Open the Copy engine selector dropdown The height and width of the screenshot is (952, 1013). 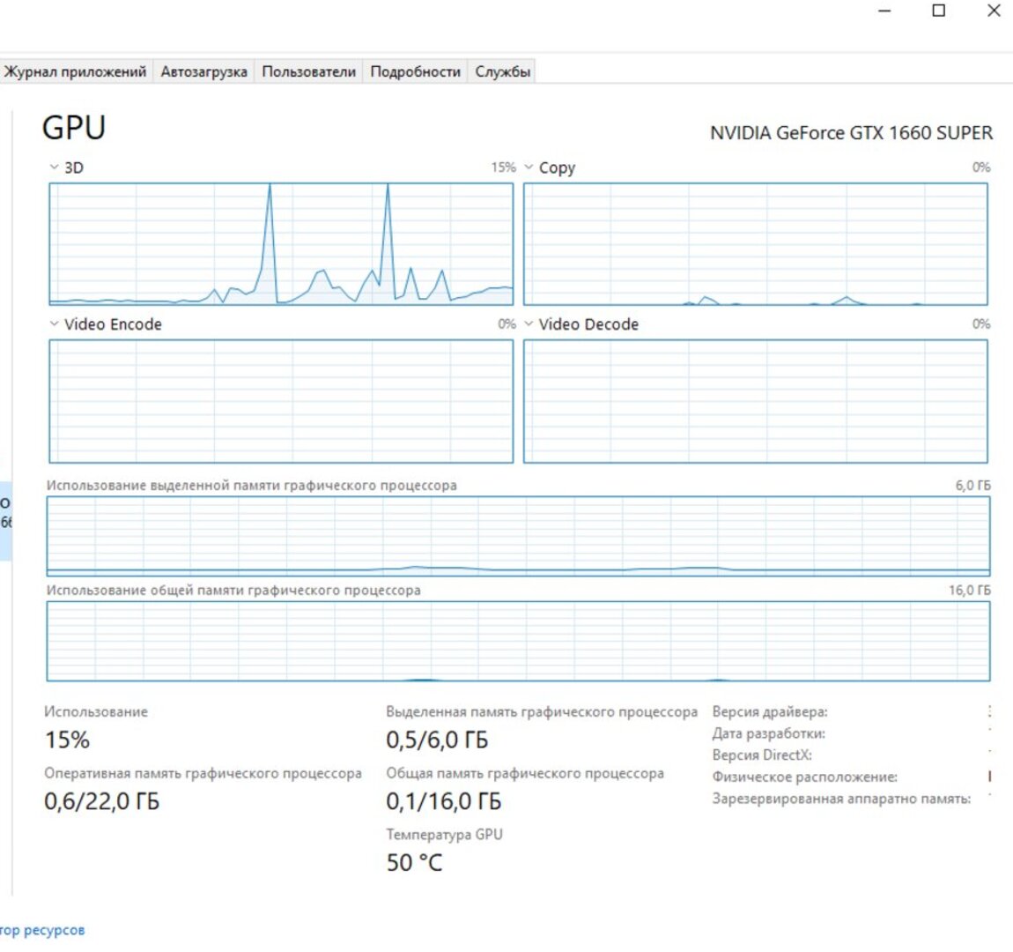click(529, 167)
